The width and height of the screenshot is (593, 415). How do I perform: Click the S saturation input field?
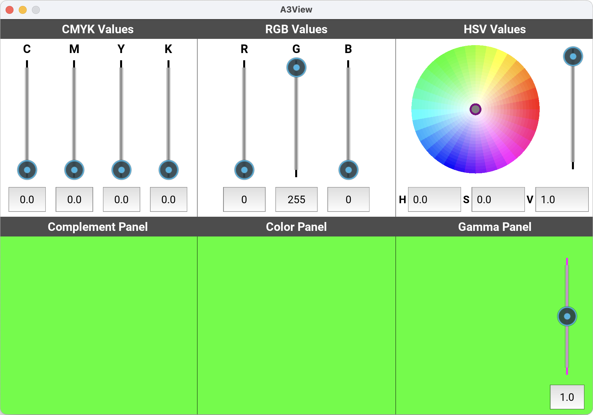coord(498,199)
